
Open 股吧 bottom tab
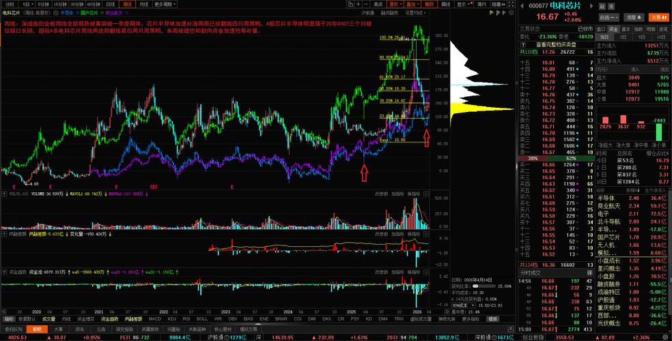[37, 329]
